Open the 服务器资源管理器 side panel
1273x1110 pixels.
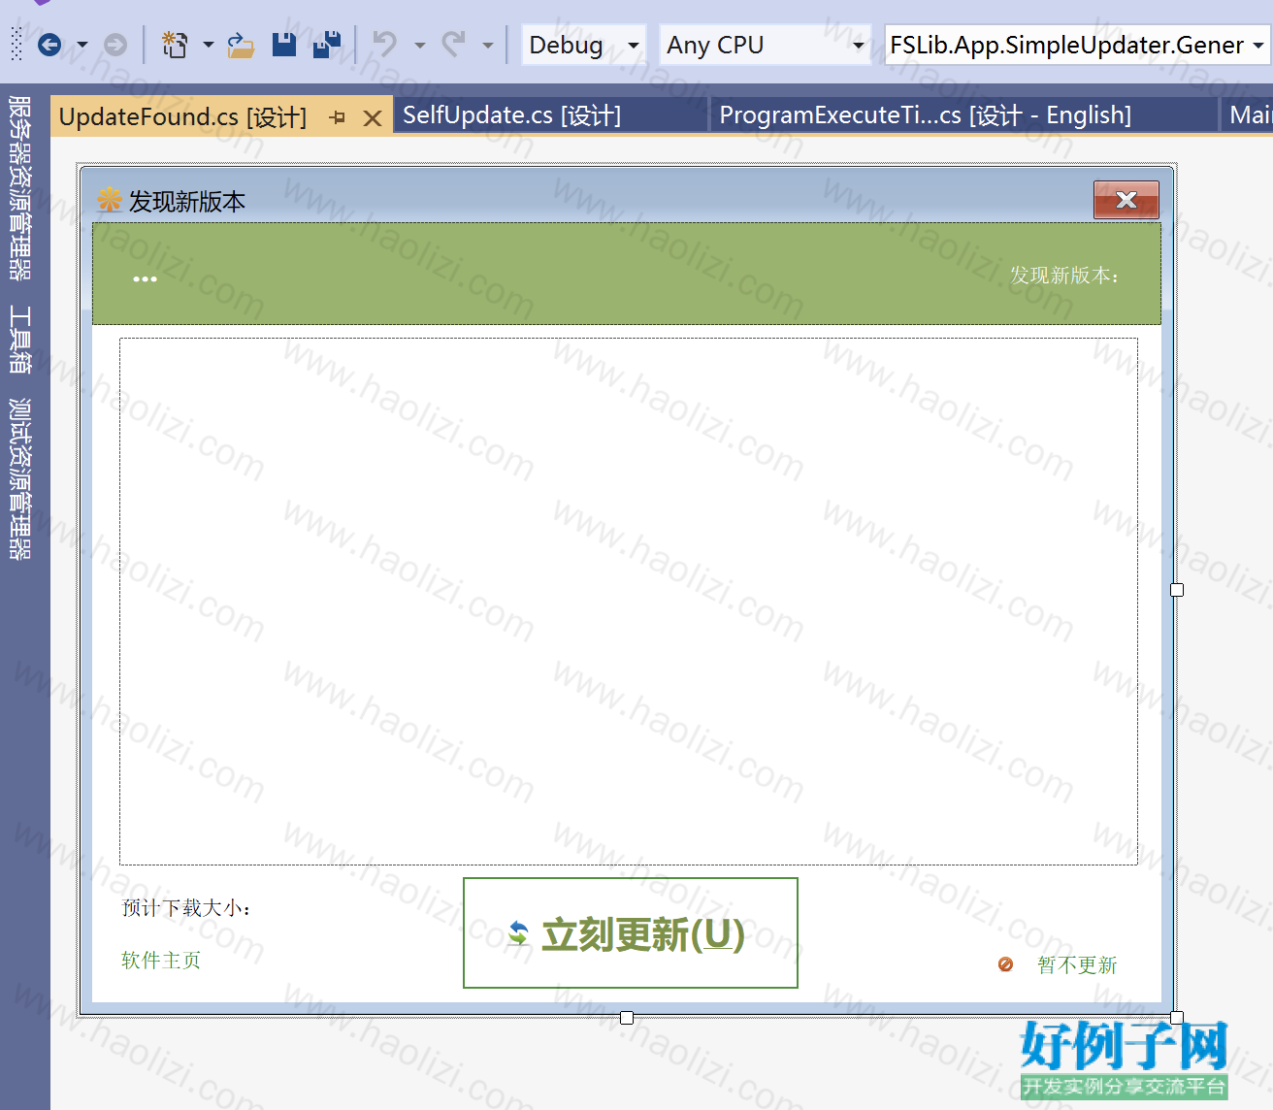pos(19,188)
